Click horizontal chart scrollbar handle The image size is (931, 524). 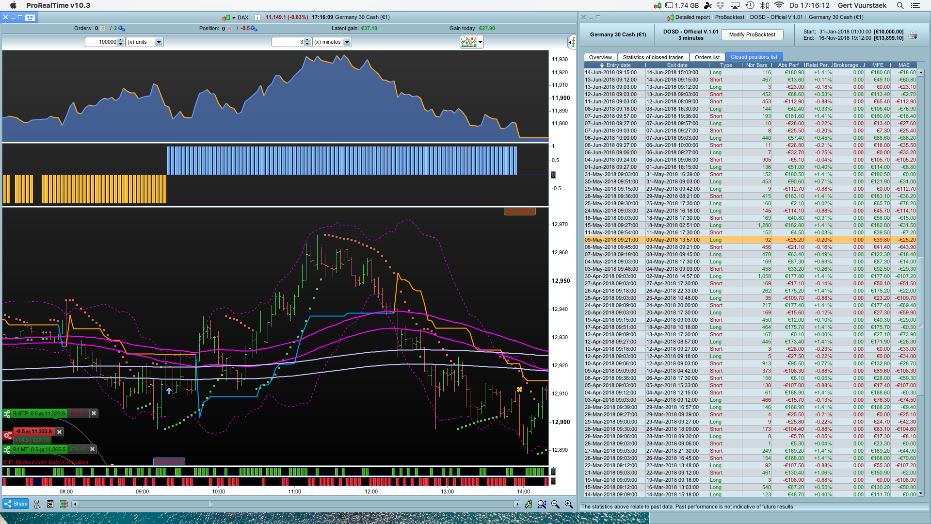(210, 504)
